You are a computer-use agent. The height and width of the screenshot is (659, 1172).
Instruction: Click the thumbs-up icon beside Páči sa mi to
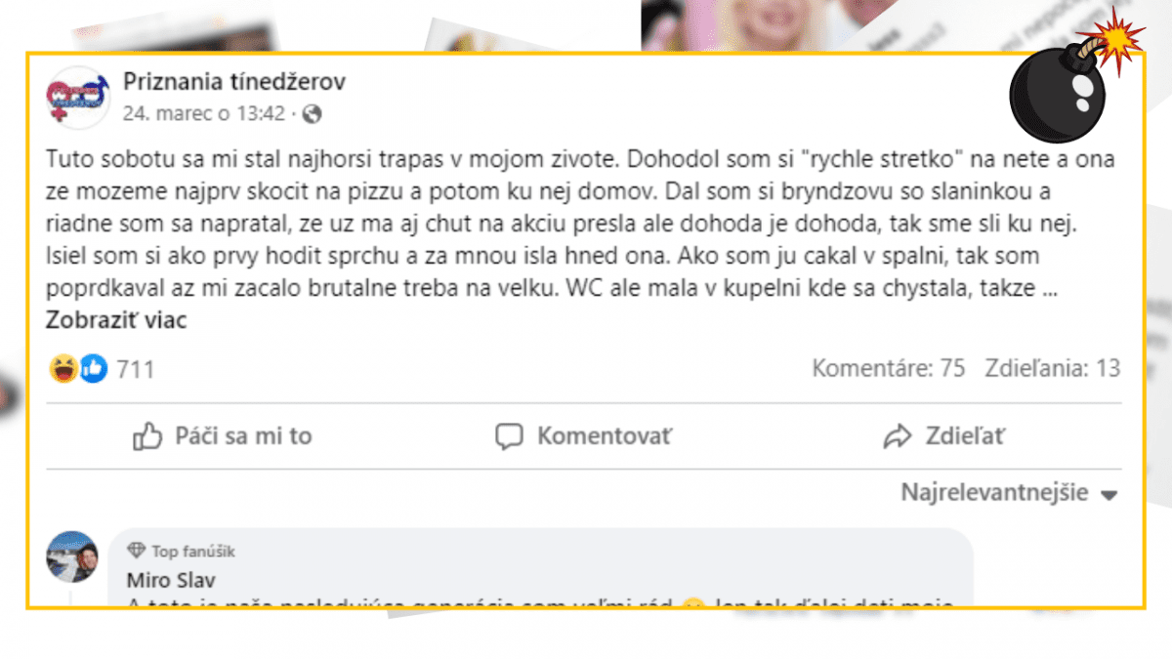[147, 436]
